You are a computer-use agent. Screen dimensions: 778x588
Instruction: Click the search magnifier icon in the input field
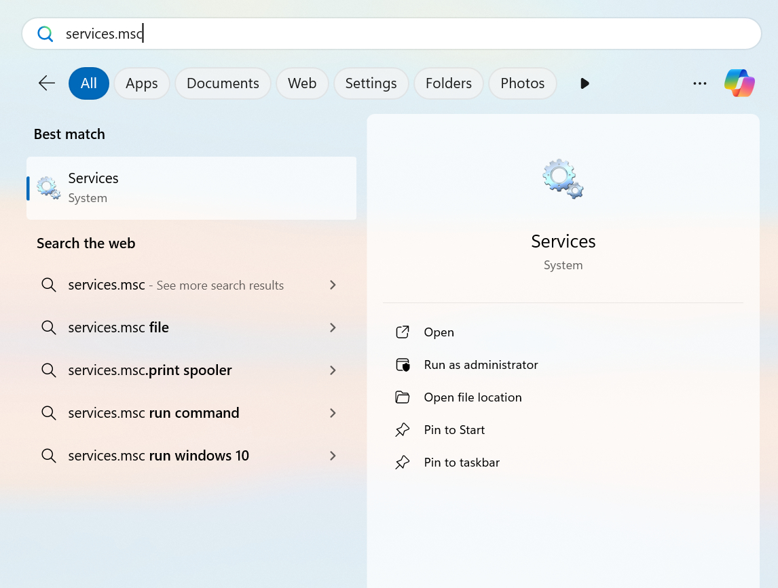coord(45,33)
